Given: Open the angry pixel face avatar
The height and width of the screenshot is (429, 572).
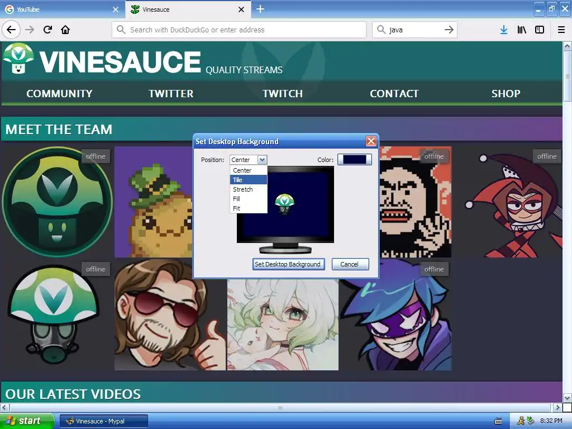Looking at the screenshot, I should click(x=415, y=202).
